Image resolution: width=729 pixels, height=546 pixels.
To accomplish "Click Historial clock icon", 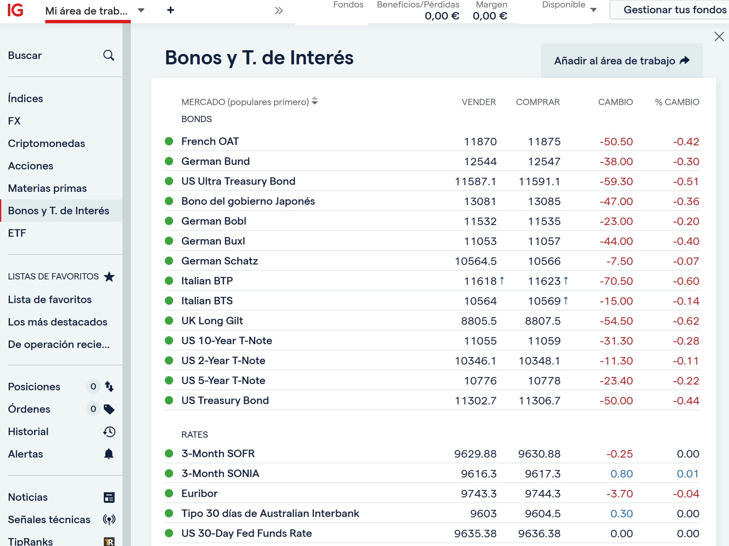I will click(x=109, y=431).
